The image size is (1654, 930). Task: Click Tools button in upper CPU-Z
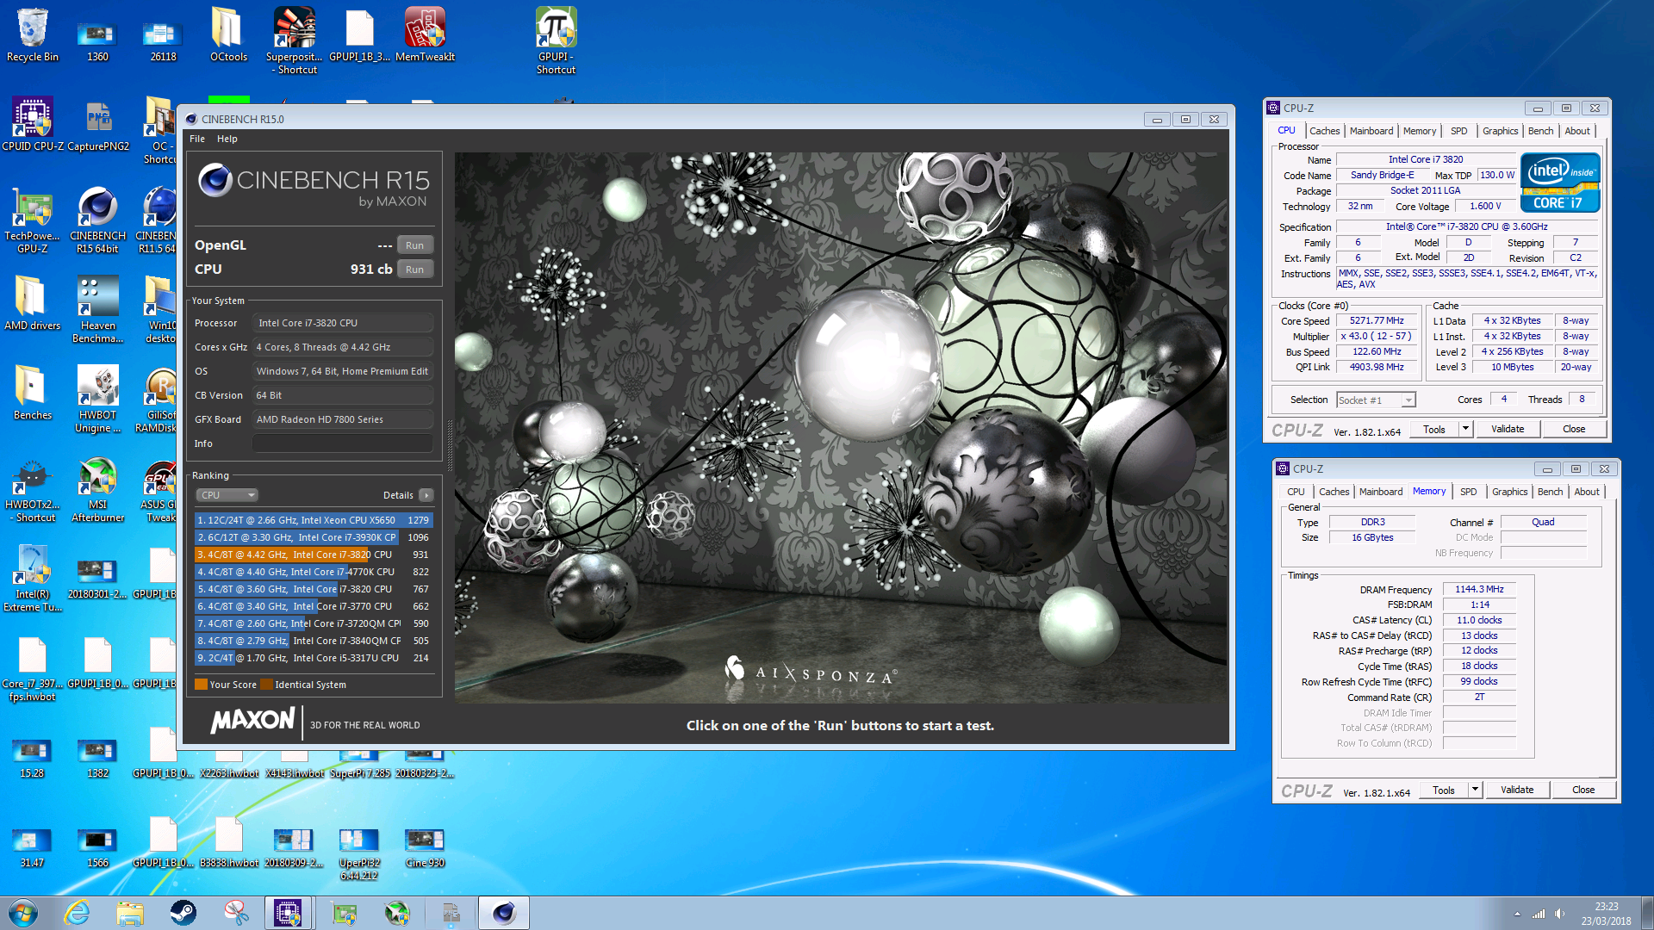[1434, 429]
